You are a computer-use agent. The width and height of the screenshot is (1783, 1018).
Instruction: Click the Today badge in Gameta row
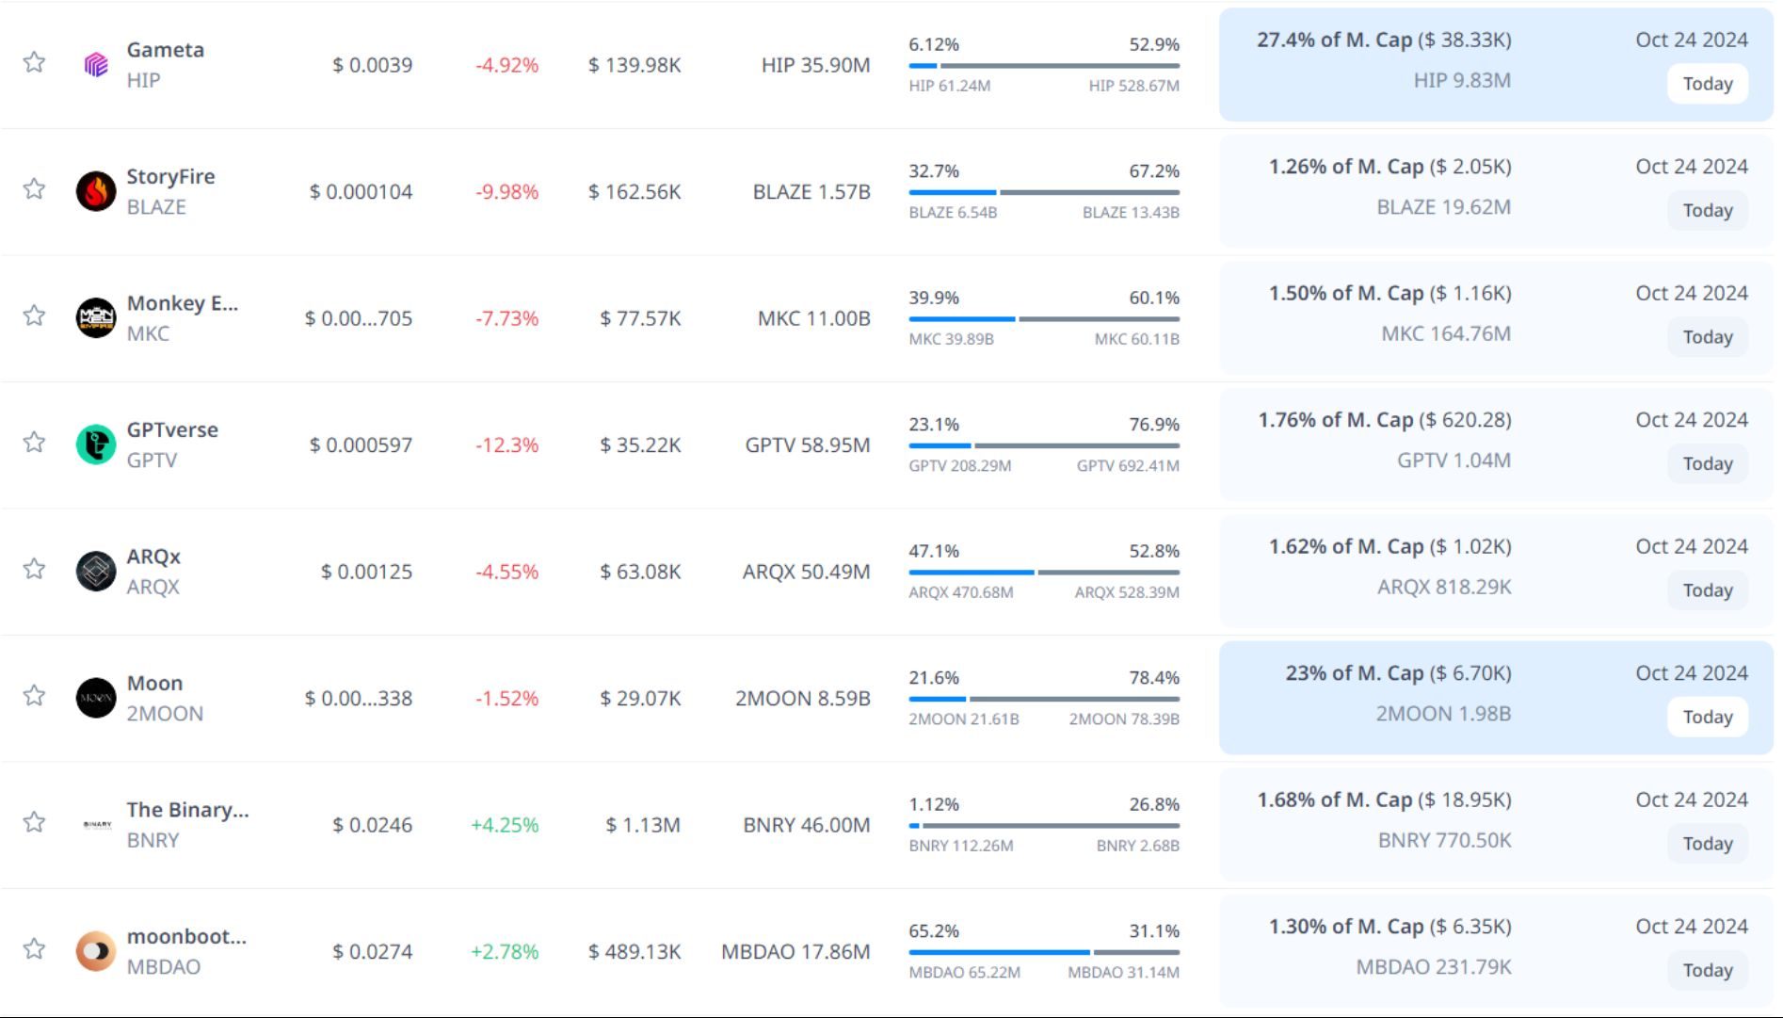point(1707,84)
